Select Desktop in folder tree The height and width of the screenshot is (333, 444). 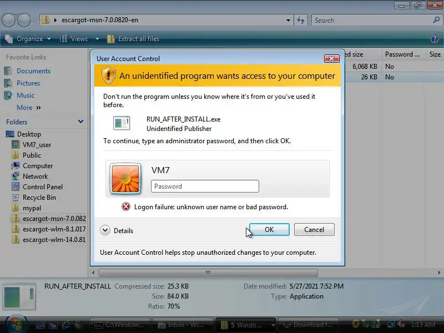coord(29,134)
